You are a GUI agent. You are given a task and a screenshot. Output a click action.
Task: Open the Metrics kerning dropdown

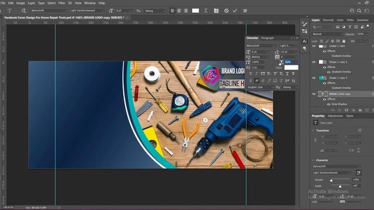(261, 57)
